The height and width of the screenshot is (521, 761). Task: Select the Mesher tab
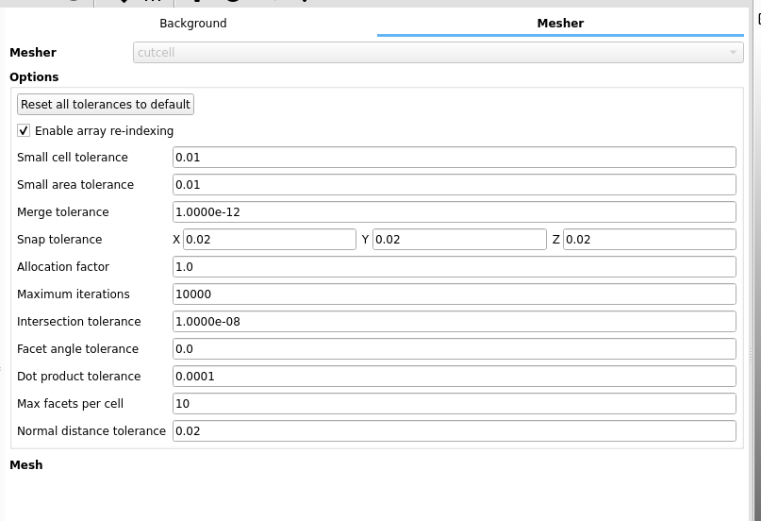(x=560, y=24)
